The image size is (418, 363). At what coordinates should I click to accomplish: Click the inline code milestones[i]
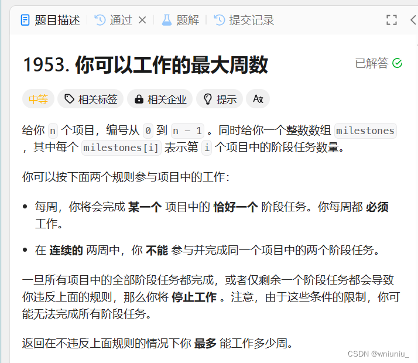click(121, 148)
